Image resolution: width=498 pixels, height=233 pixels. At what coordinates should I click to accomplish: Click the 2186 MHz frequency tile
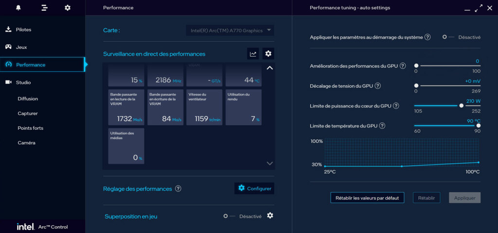[x=165, y=75]
